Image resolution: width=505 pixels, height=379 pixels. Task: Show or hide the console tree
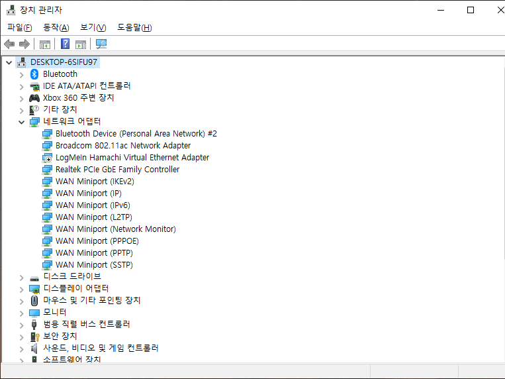(x=45, y=44)
